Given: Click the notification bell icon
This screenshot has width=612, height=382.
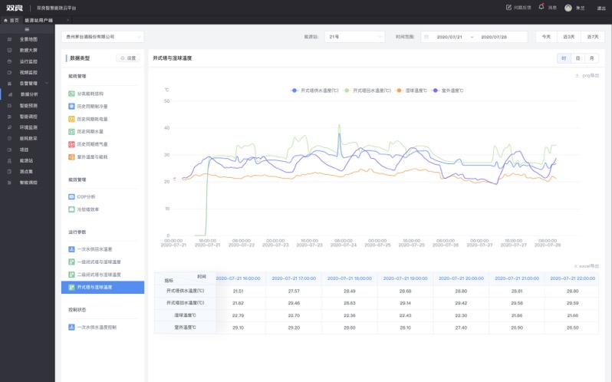Looking at the screenshot, I should 541,7.
